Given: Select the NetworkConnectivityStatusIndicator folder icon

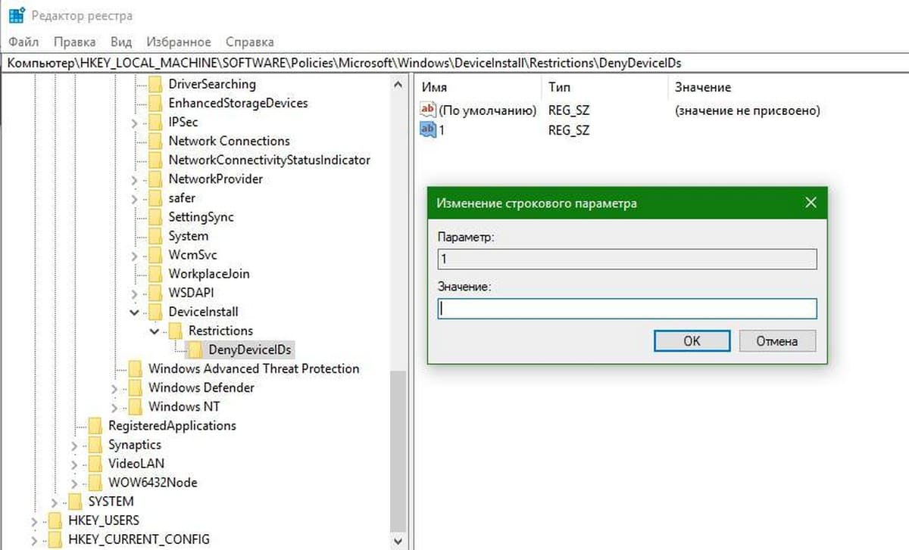Looking at the screenshot, I should tap(155, 160).
